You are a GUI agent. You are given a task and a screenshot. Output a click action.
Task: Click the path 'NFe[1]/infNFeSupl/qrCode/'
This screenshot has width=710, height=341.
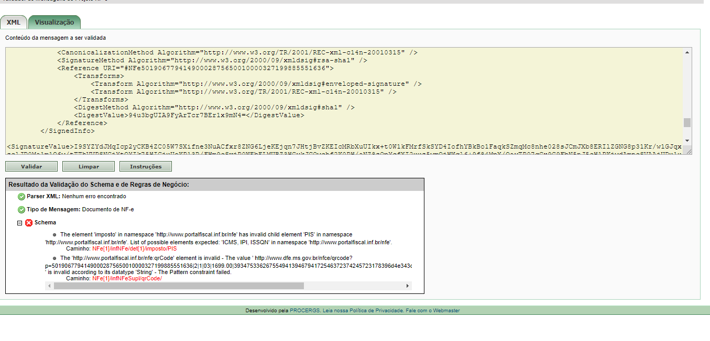point(127,278)
